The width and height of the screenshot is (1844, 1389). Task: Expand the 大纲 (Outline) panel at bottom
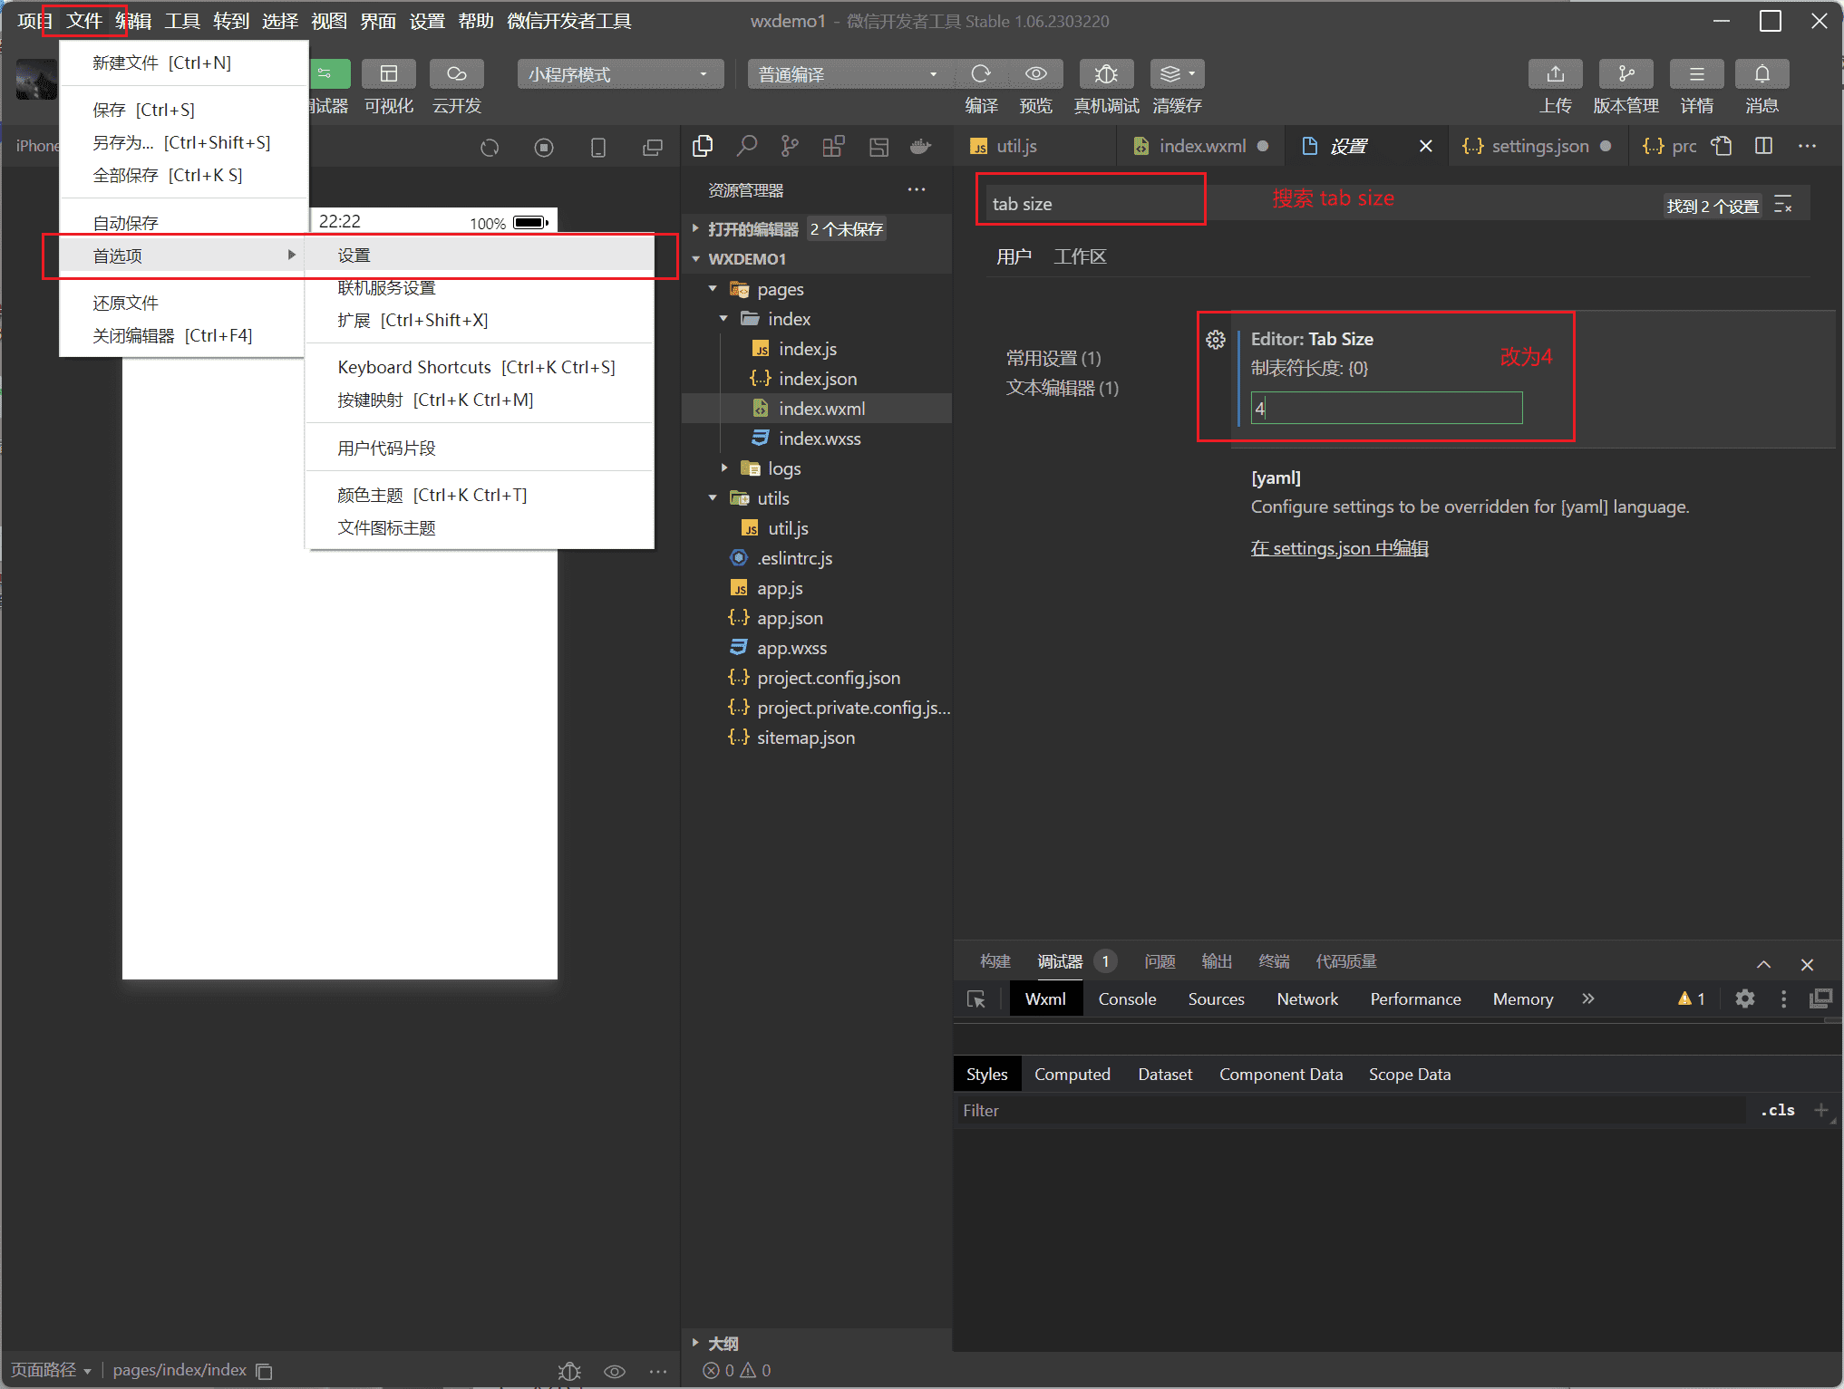pyautogui.click(x=696, y=1341)
